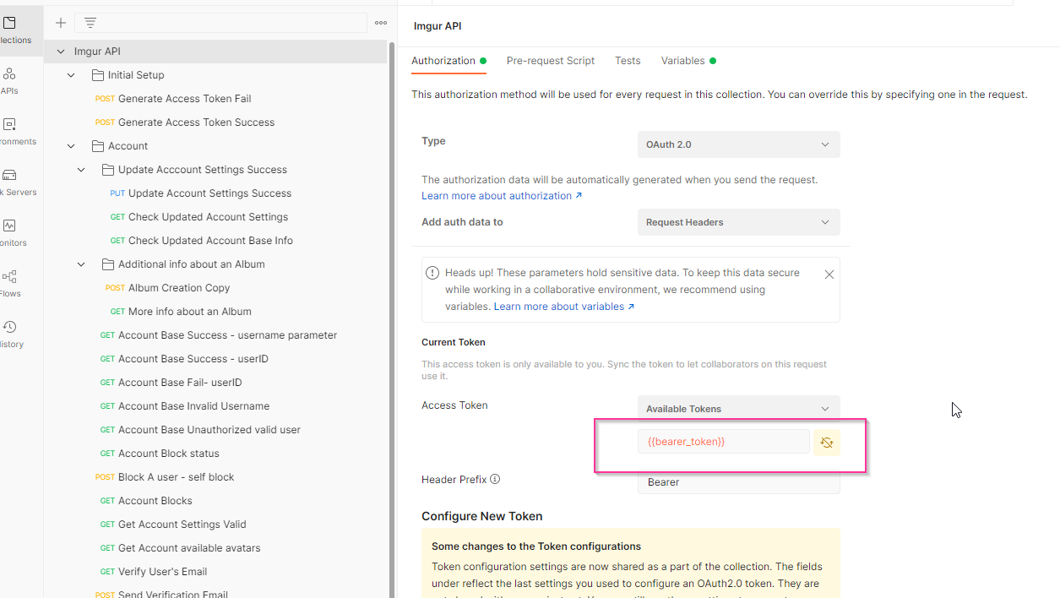Click the Current Token label

point(454,342)
